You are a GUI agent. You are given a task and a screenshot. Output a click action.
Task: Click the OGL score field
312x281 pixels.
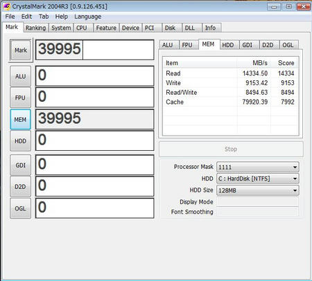click(x=95, y=208)
